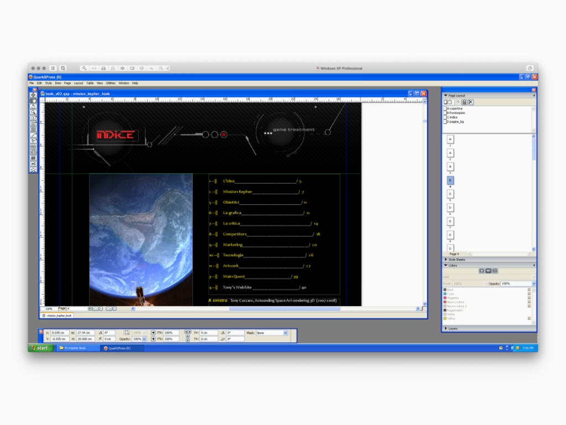This screenshot has width=566, height=425.
Task: Click the virtual machine settings wrench icon
Action: coord(84,68)
